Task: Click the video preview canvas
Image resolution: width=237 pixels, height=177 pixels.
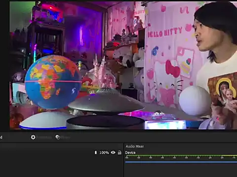Action: point(123,65)
